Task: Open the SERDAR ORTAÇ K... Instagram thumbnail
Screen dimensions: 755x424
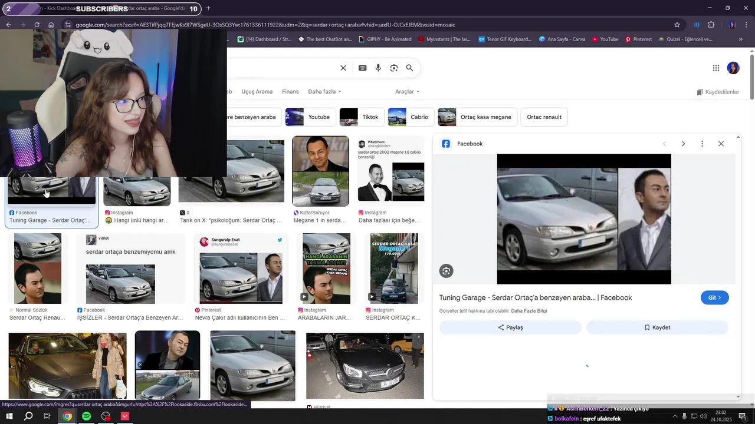Action: tap(394, 269)
